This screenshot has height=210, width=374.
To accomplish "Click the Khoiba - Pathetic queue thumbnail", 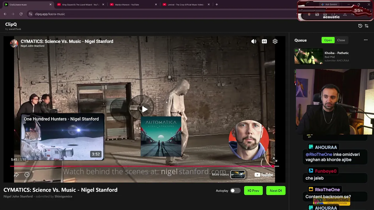I will tap(309, 56).
